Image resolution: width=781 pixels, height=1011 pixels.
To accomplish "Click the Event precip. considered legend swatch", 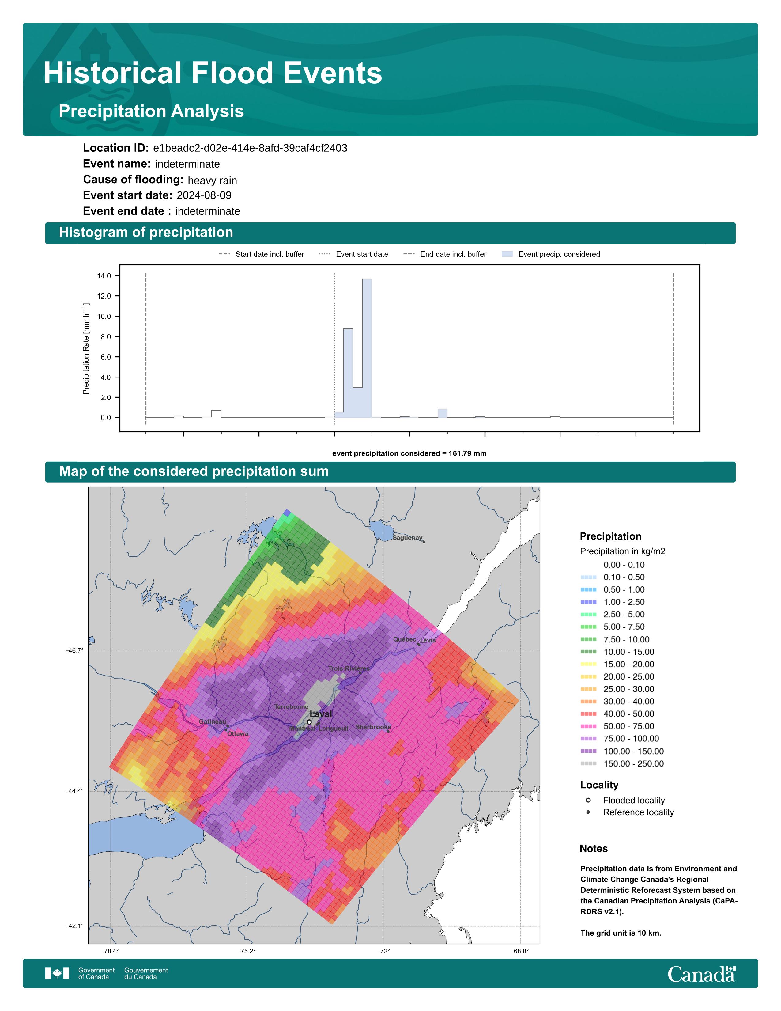I will tap(507, 254).
